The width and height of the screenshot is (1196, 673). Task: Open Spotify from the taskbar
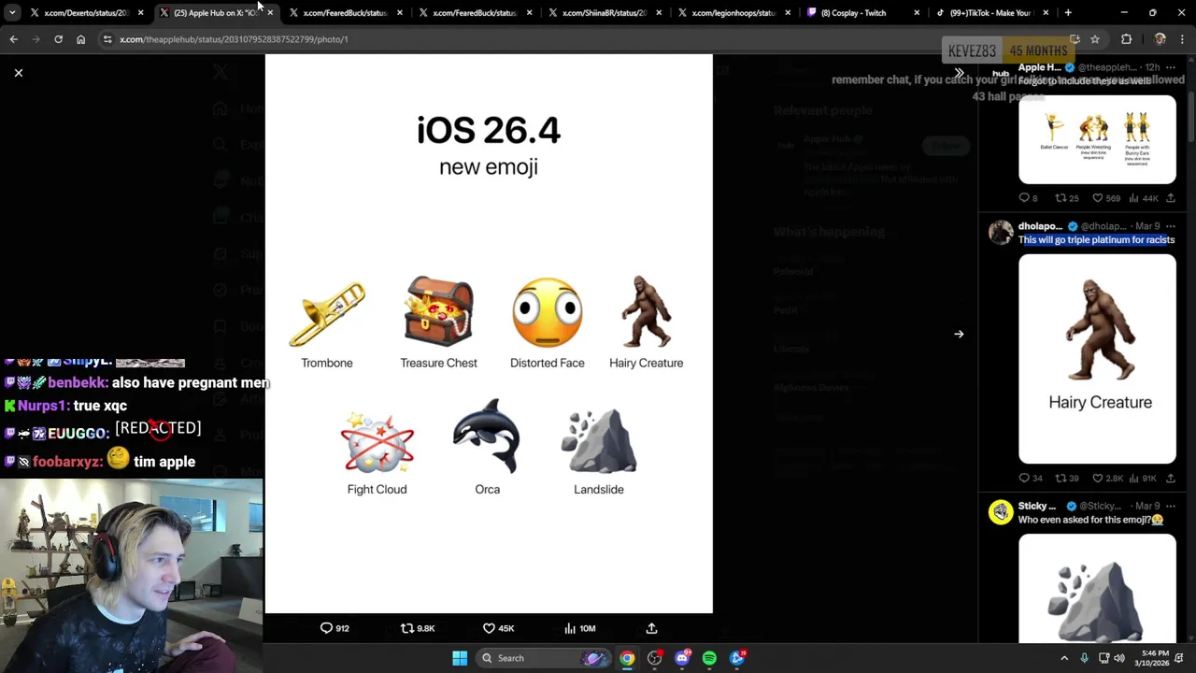709,658
